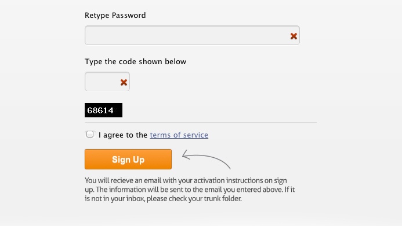Click the digit 6 starting the captcha
The image size is (402, 226).
pos(89,110)
